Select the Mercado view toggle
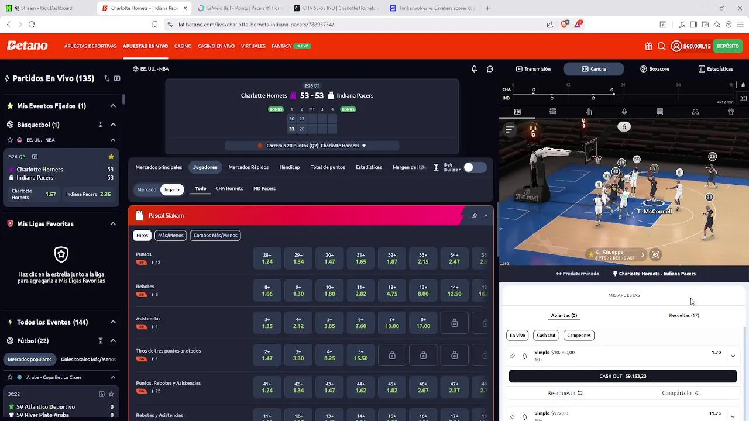The image size is (749, 421). 146,189
